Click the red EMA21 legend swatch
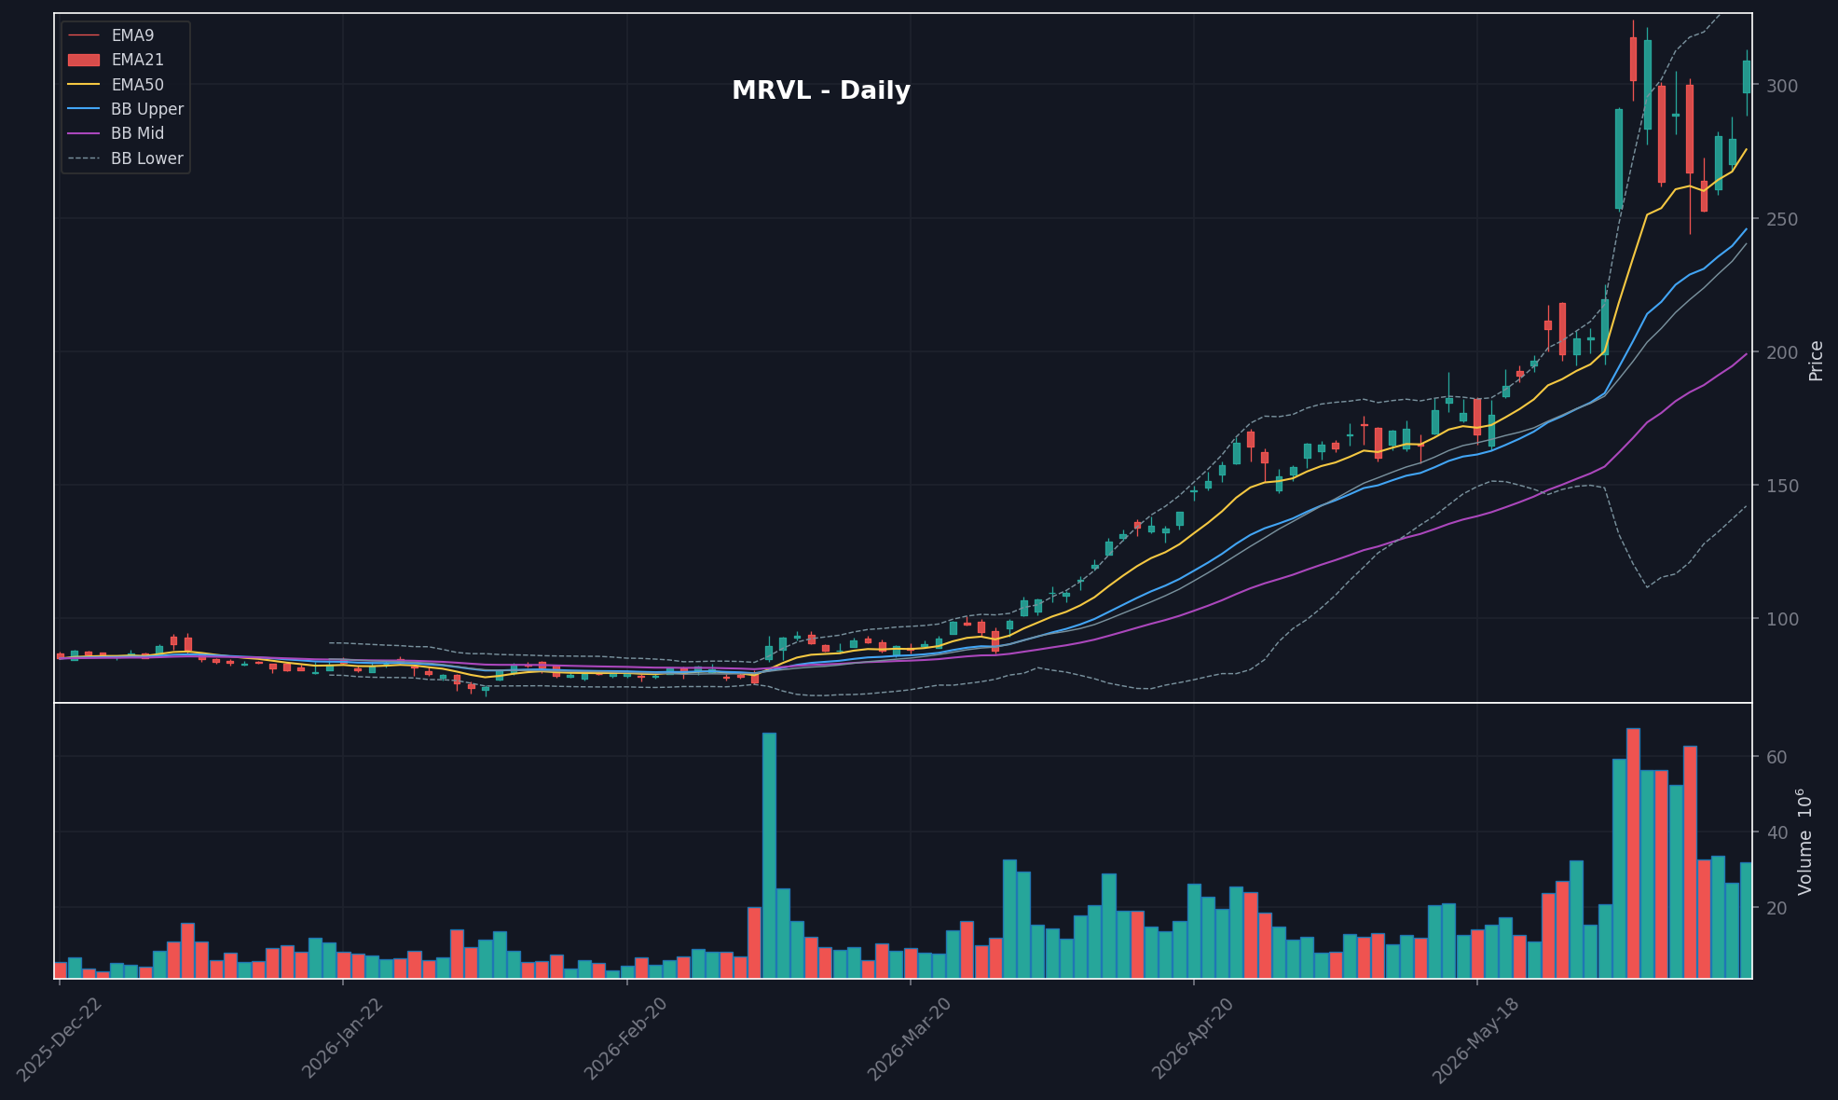Image resolution: width=1838 pixels, height=1100 pixels. pos(84,60)
